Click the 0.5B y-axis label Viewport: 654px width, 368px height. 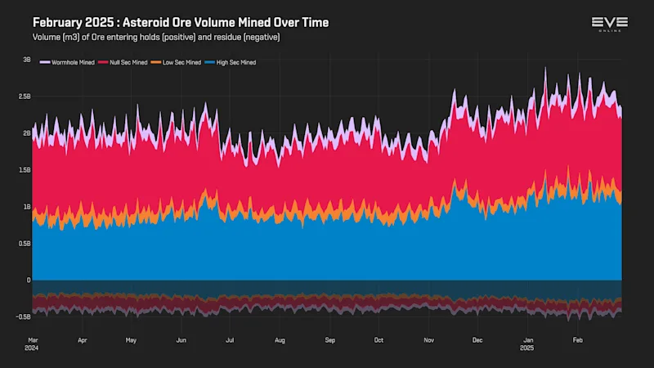click(x=25, y=243)
